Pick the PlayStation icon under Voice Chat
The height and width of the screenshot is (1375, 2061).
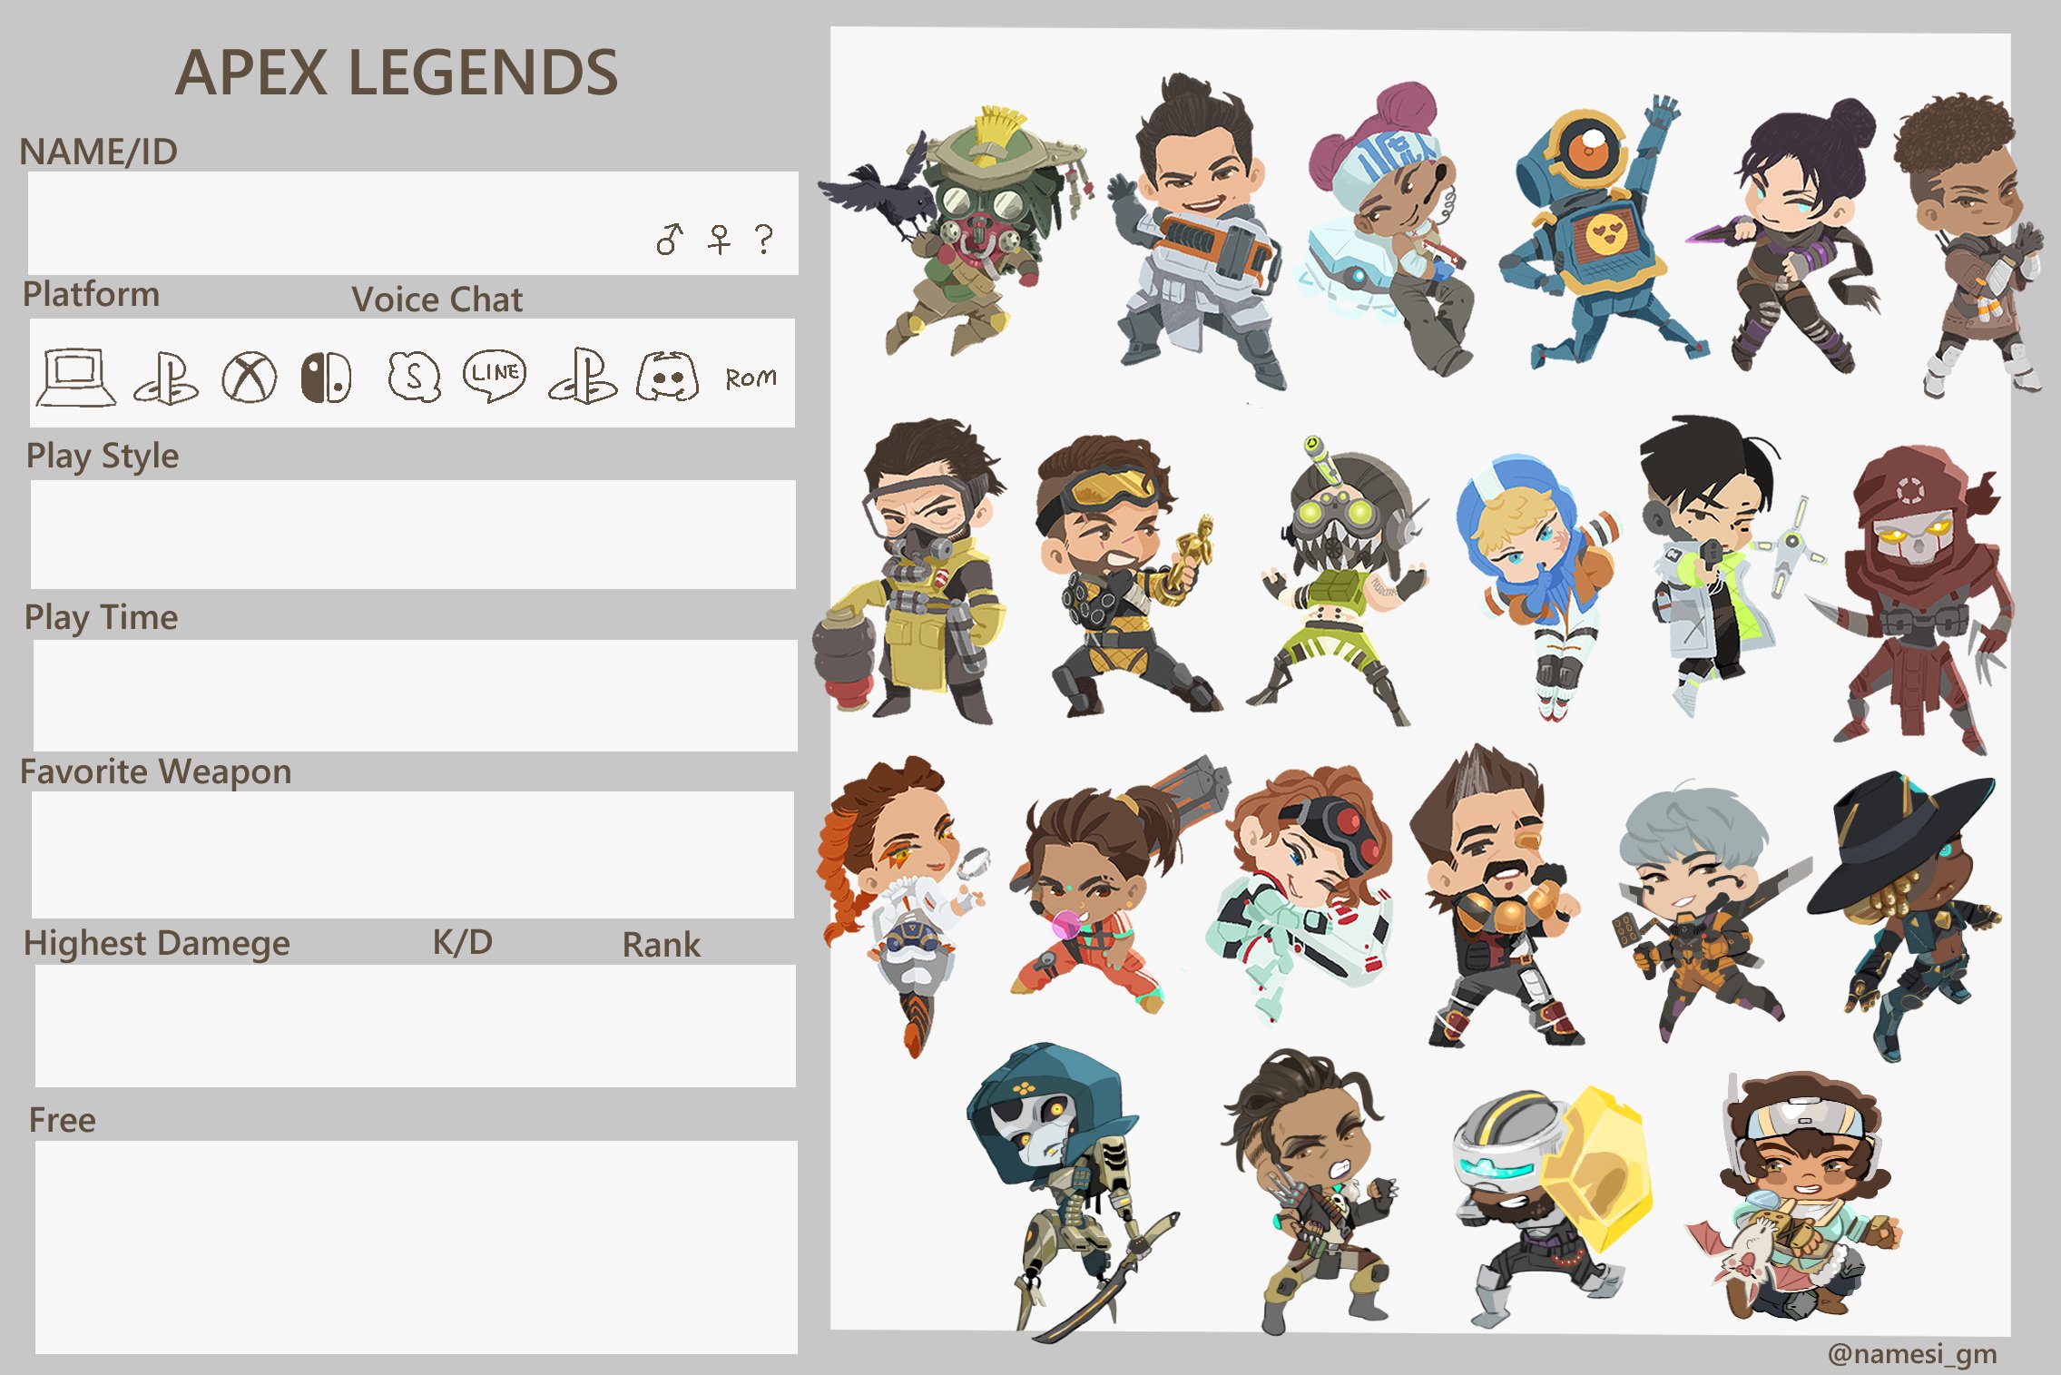(583, 376)
